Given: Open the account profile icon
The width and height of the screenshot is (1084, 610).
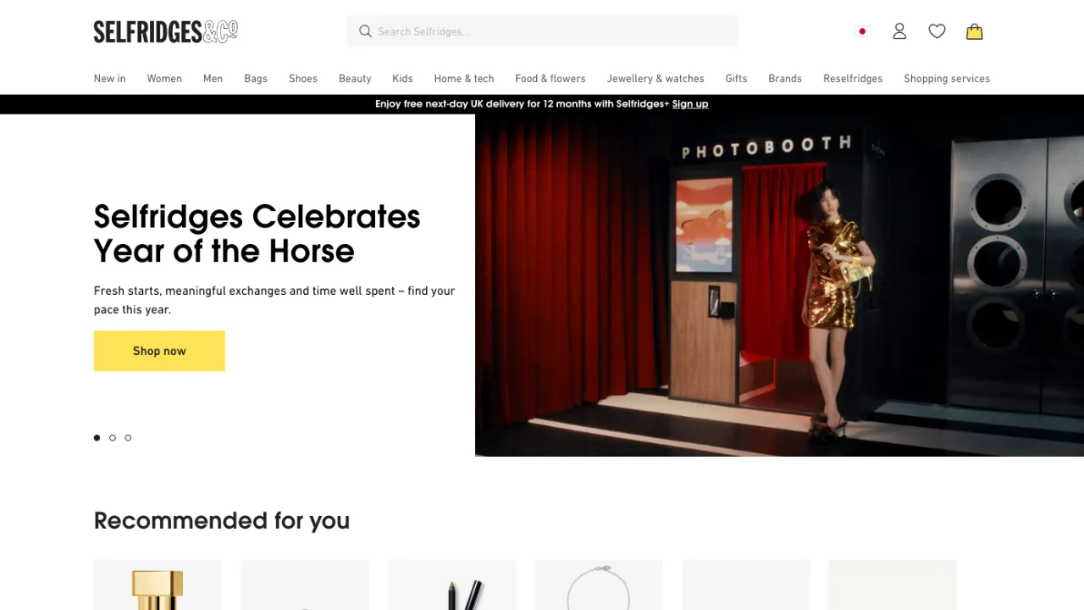Looking at the screenshot, I should (x=899, y=31).
